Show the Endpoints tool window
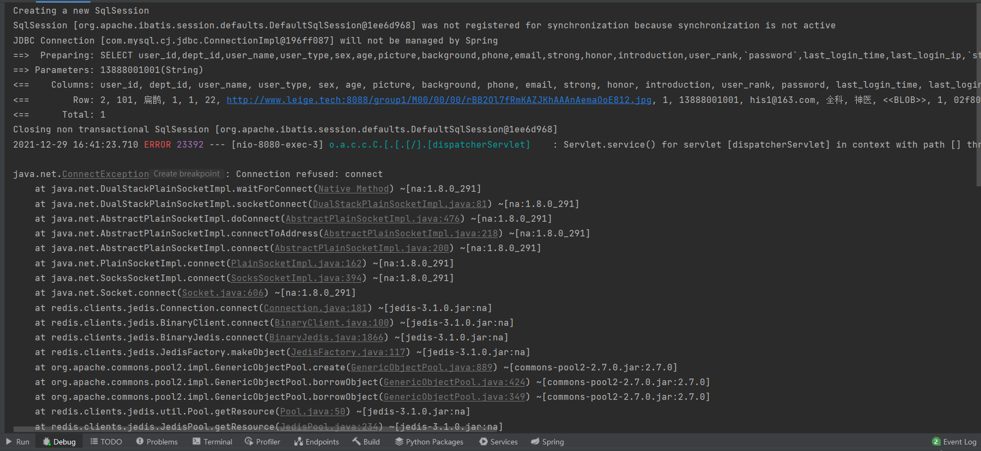 click(317, 442)
